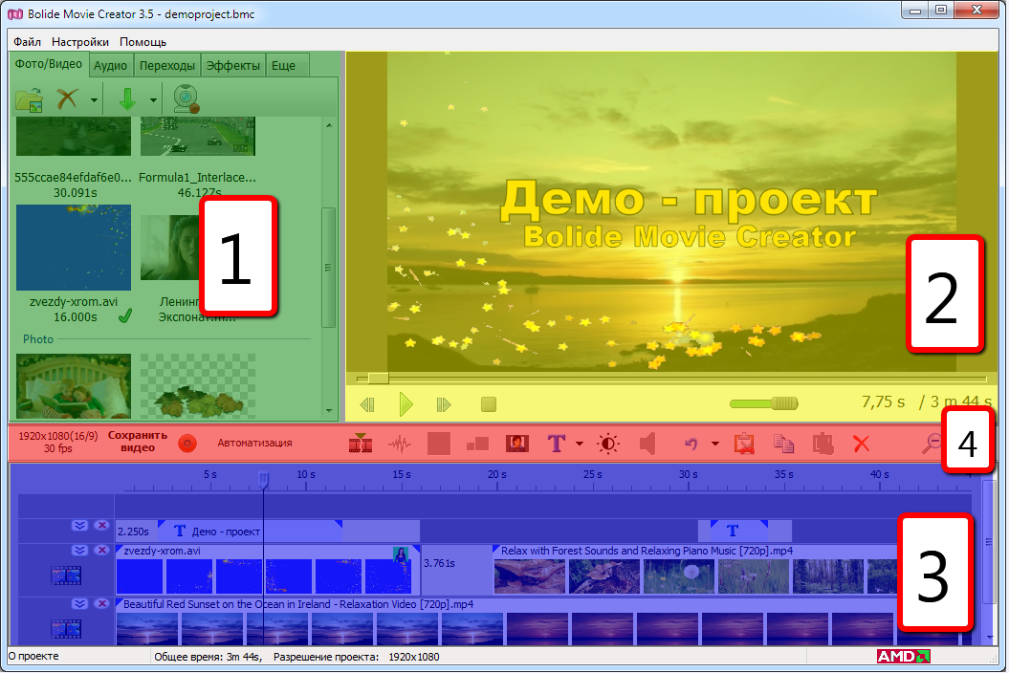This screenshot has width=1009, height=673.
Task: Select the 555ccae84efdaf6e0 video thumbnail
Action: [x=74, y=137]
